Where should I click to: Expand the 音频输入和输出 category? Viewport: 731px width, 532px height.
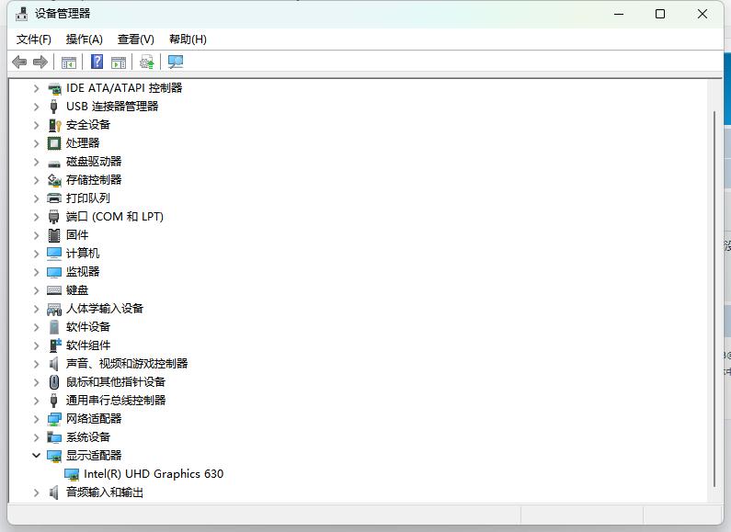pyautogui.click(x=37, y=492)
